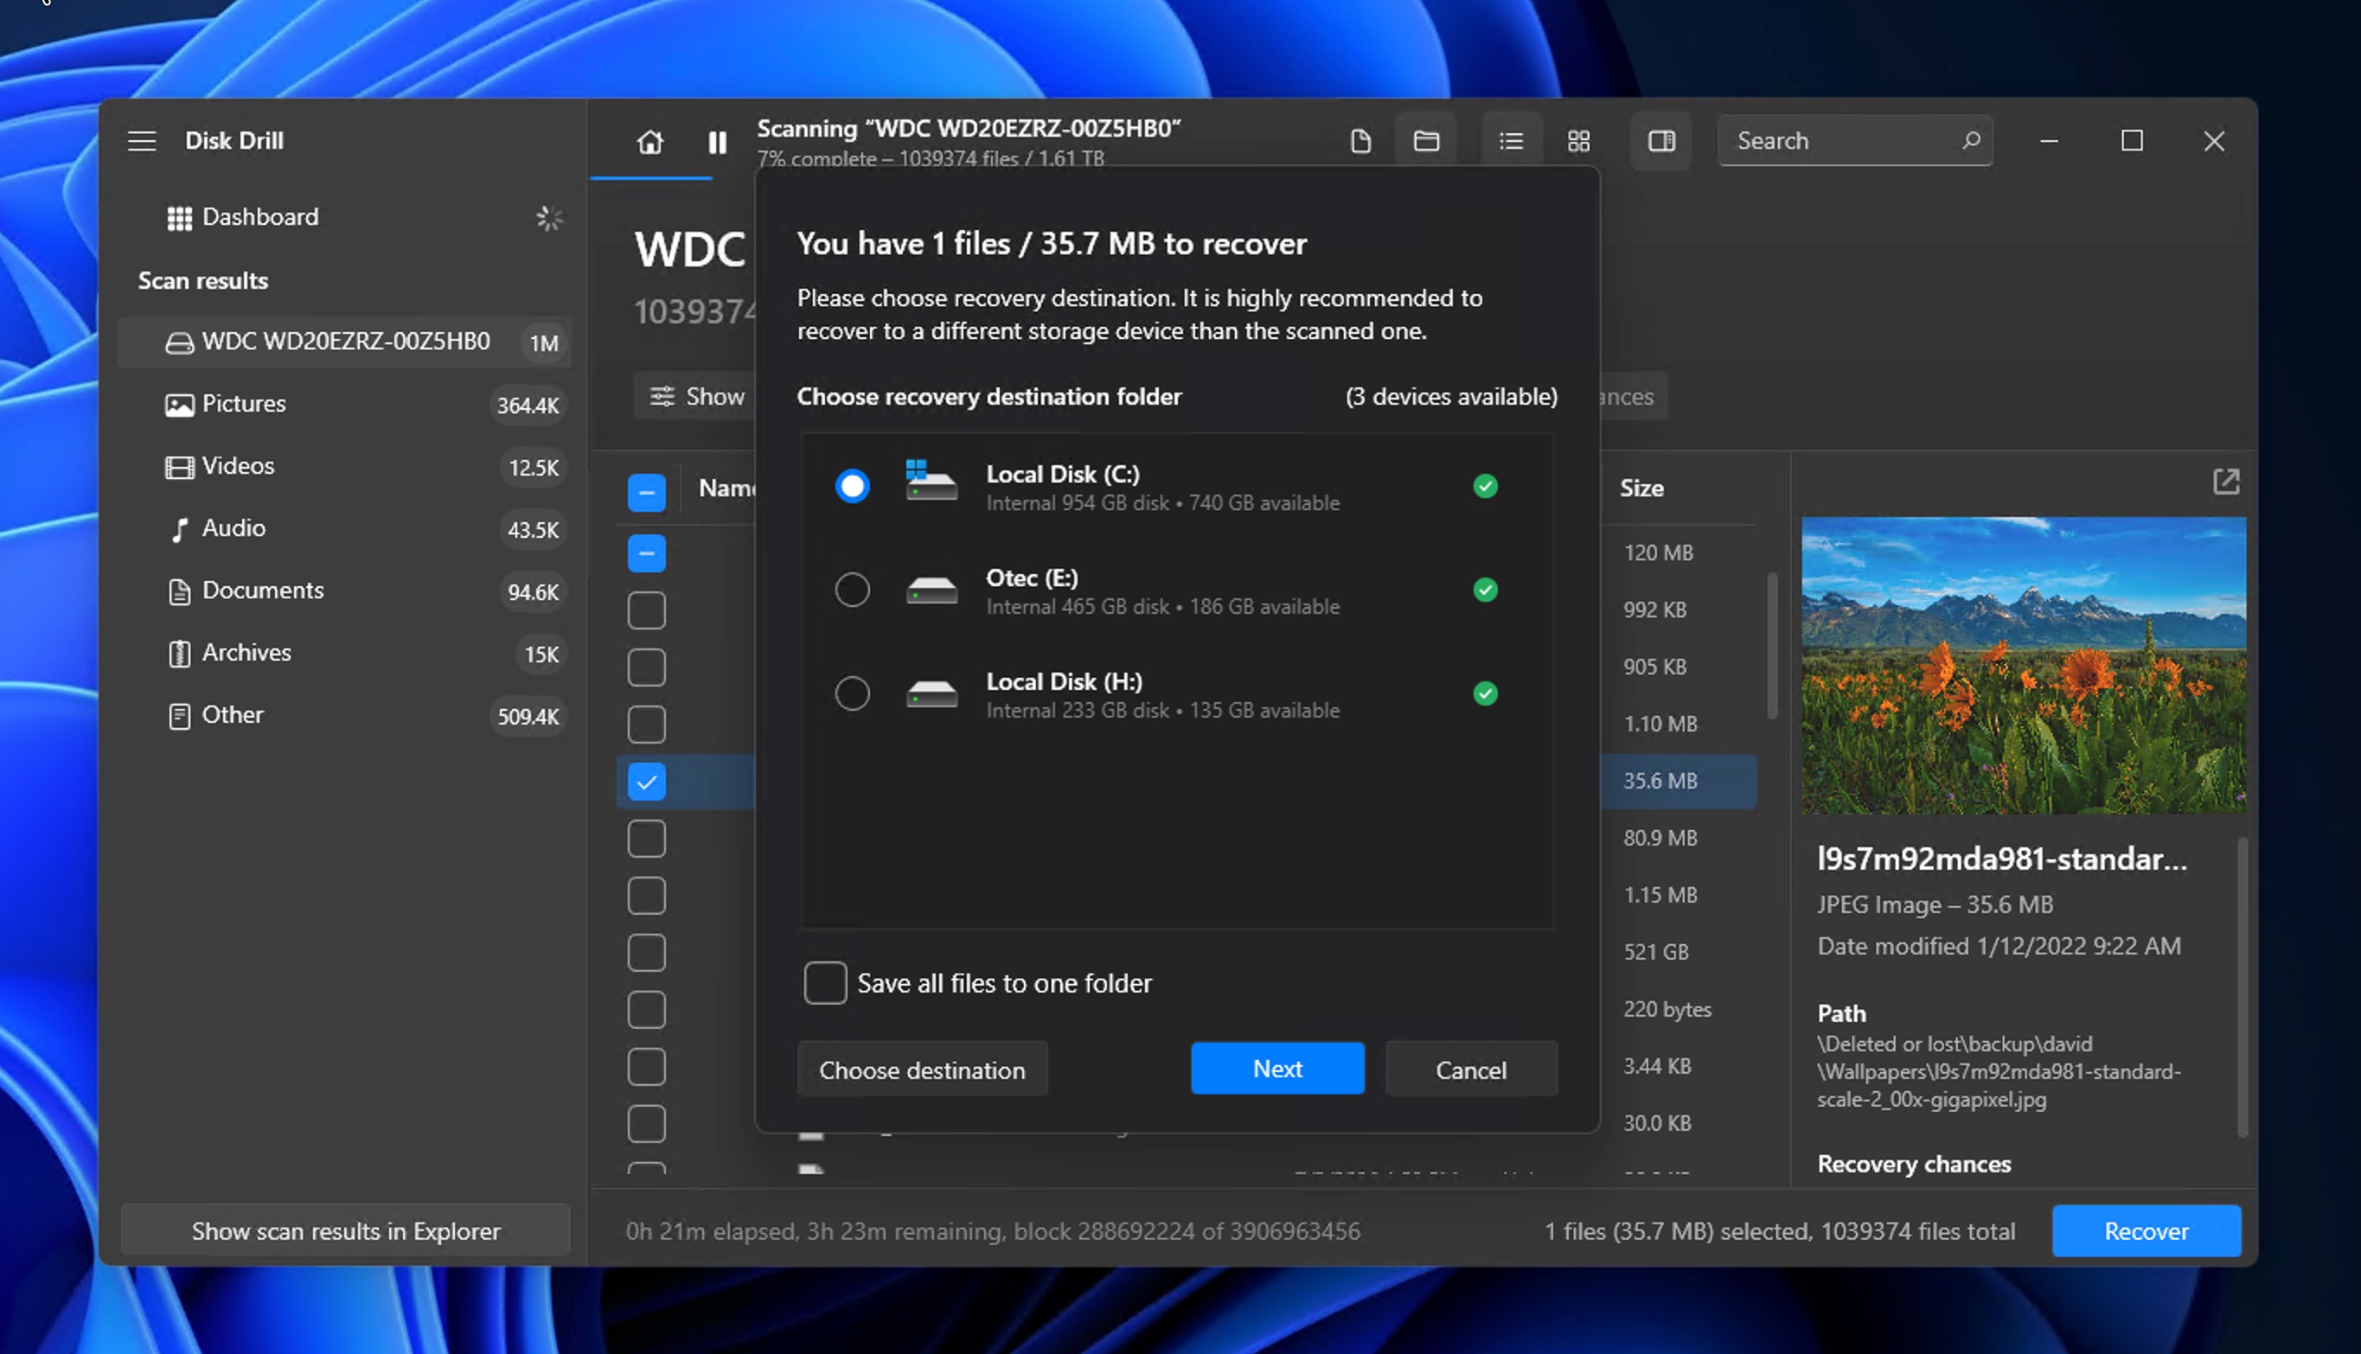Viewport: 2361px width, 1354px height.
Task: Click the Pictures icon in sidebar
Action: pyautogui.click(x=180, y=405)
